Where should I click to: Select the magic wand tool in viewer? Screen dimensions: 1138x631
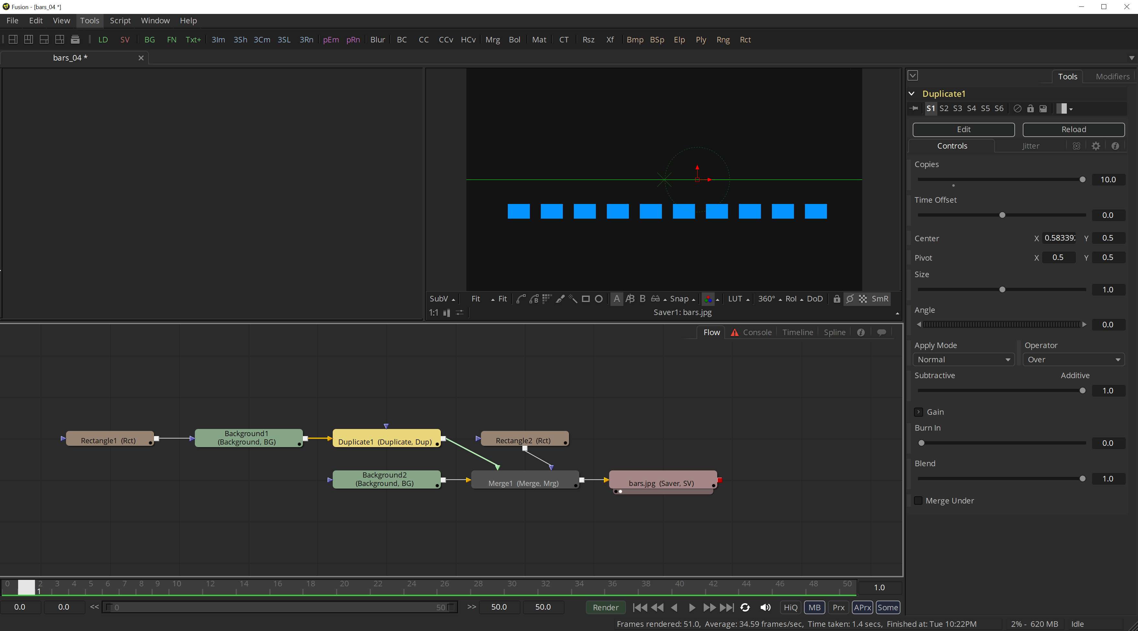573,299
